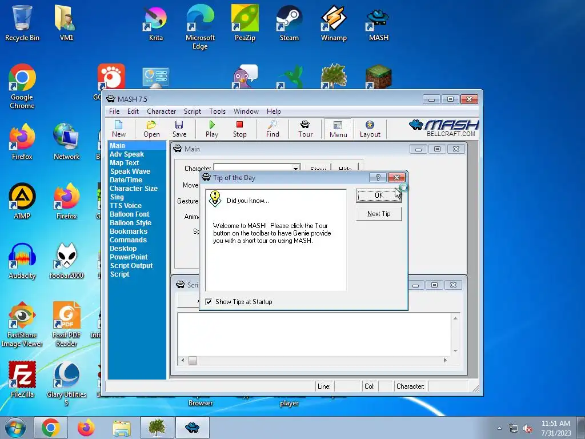585x439 pixels.
Task: Select the Steam desktop icon
Action: click(x=289, y=23)
